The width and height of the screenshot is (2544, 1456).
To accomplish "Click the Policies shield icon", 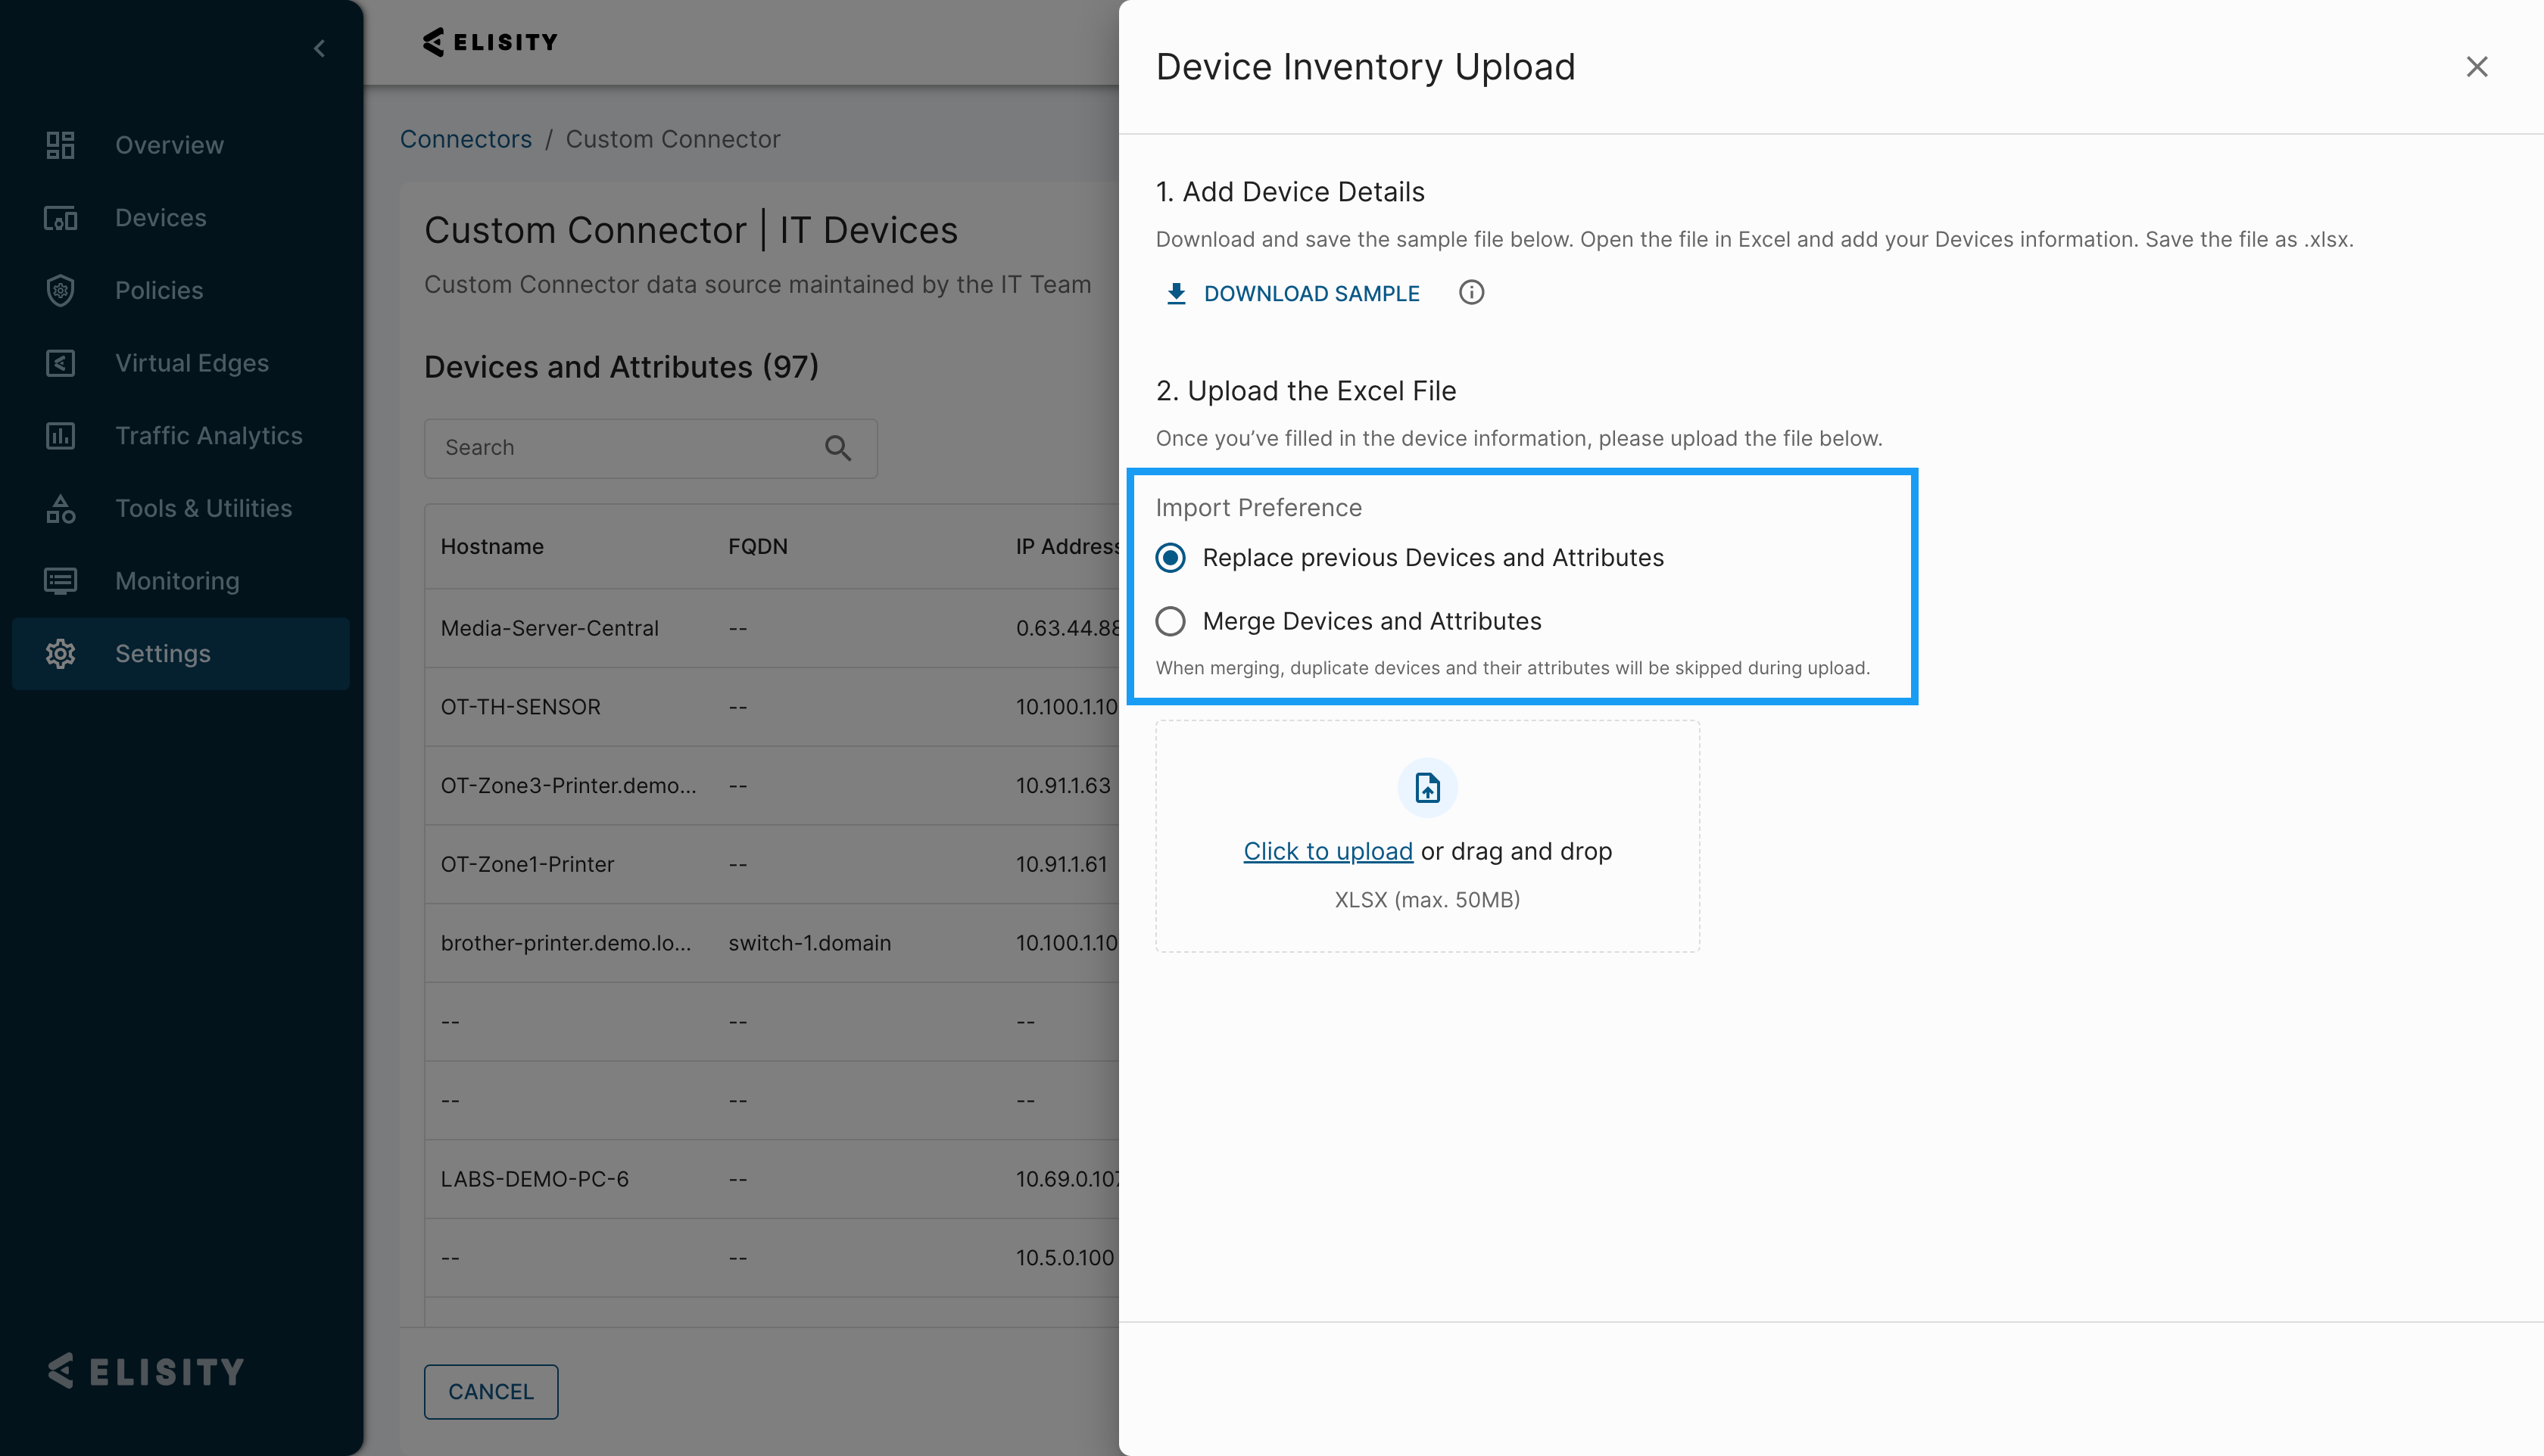I will 60,290.
